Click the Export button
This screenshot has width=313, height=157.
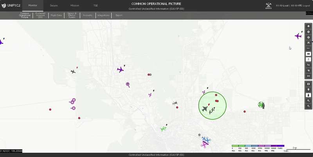tap(119, 15)
